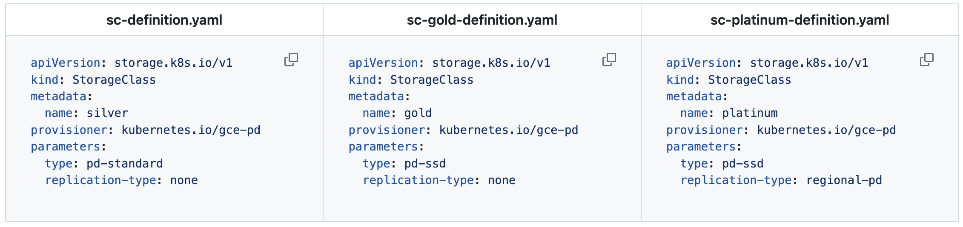The height and width of the screenshot is (227, 963).
Task: Click 'replication-type: none' in silver block
Action: click(121, 180)
